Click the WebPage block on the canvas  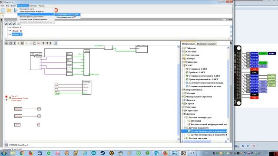(87, 87)
